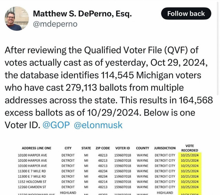Open Matthew DePerno's profile picture

tap(17, 19)
